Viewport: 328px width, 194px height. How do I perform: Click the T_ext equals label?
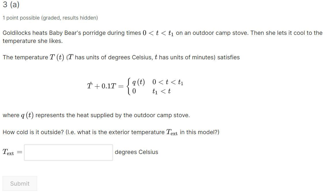click(x=12, y=152)
